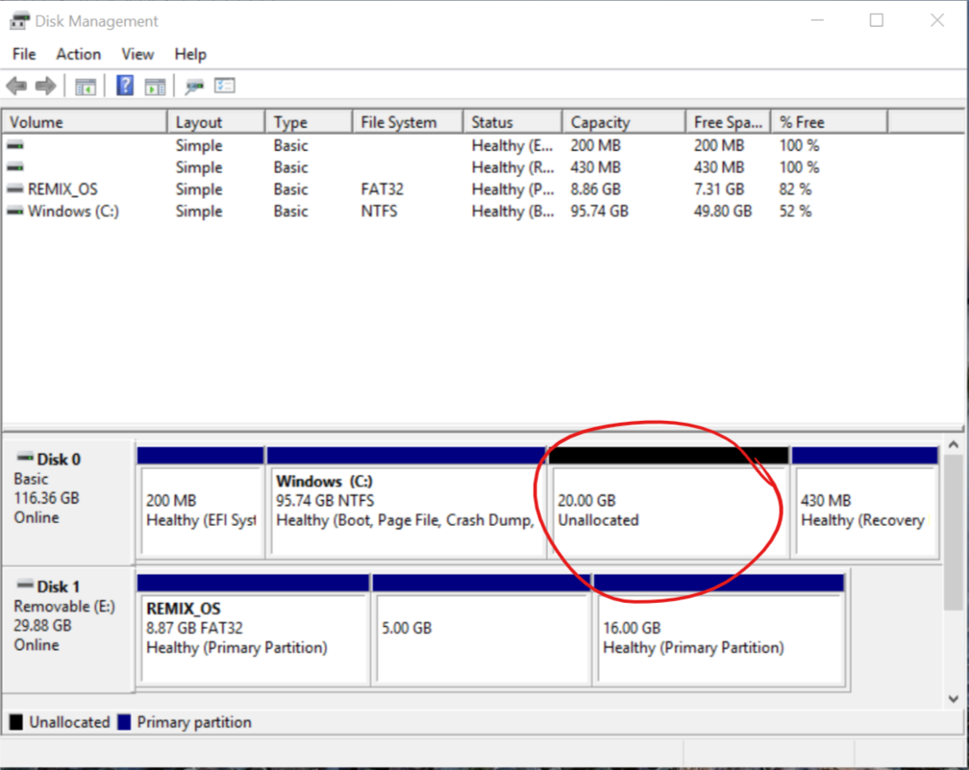969x770 pixels.
Task: Open Help via the blue question mark icon
Action: pyautogui.click(x=125, y=85)
